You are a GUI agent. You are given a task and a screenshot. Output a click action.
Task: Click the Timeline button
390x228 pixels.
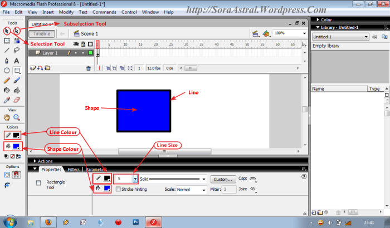(x=42, y=34)
